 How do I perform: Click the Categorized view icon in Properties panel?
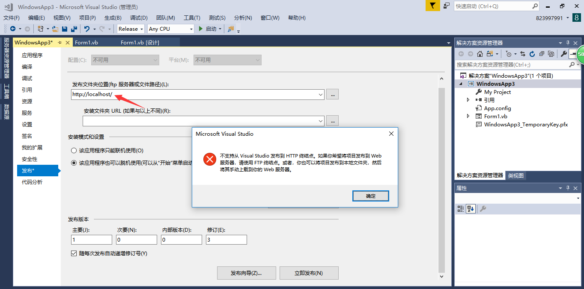click(461, 209)
